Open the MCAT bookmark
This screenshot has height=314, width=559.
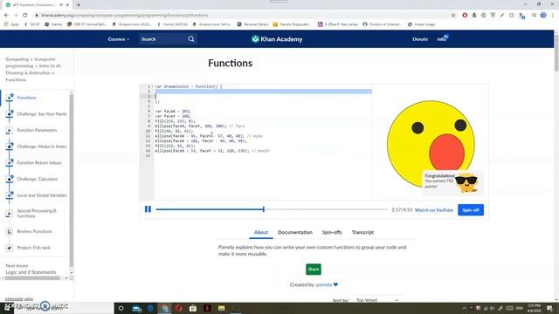pos(31,24)
